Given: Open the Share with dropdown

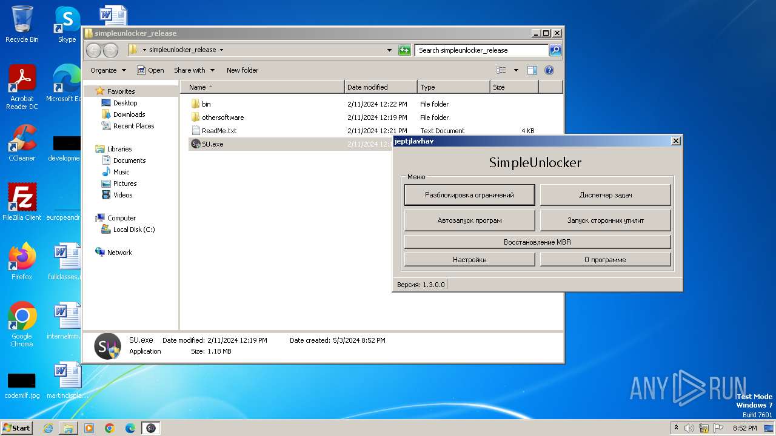Looking at the screenshot, I should 194,70.
